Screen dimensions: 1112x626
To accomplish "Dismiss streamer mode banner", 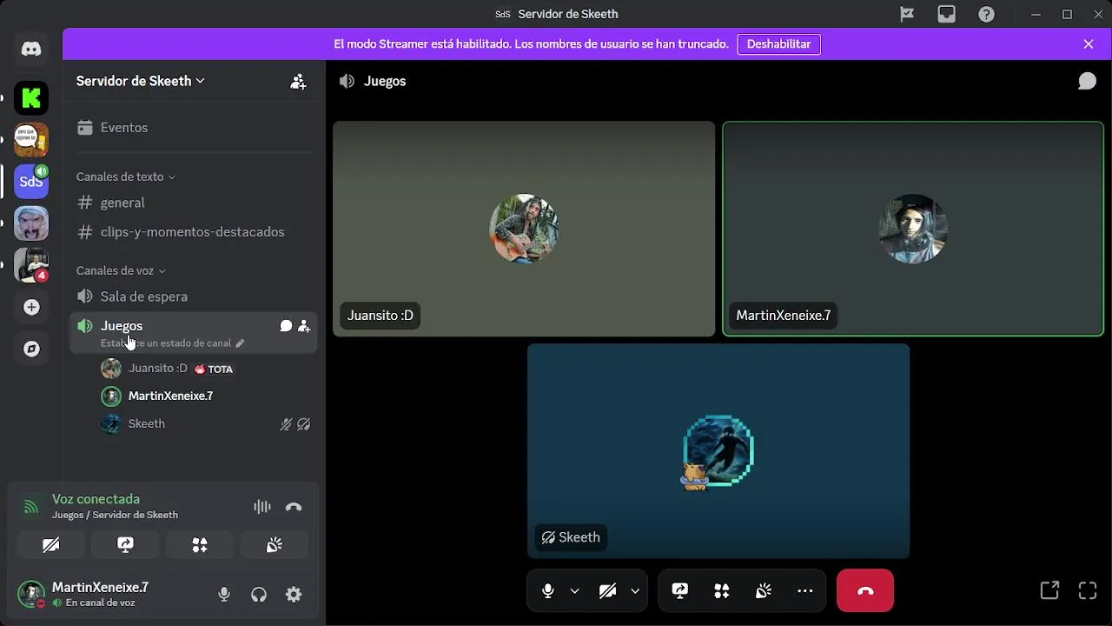I will (x=1089, y=44).
